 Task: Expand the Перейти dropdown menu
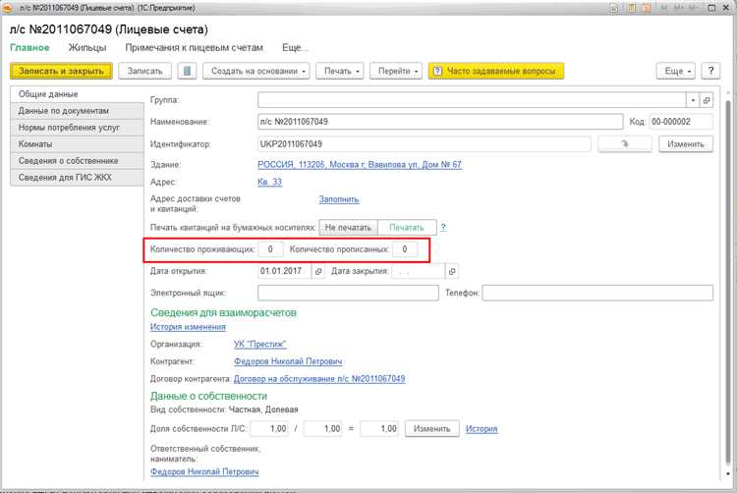coord(397,72)
